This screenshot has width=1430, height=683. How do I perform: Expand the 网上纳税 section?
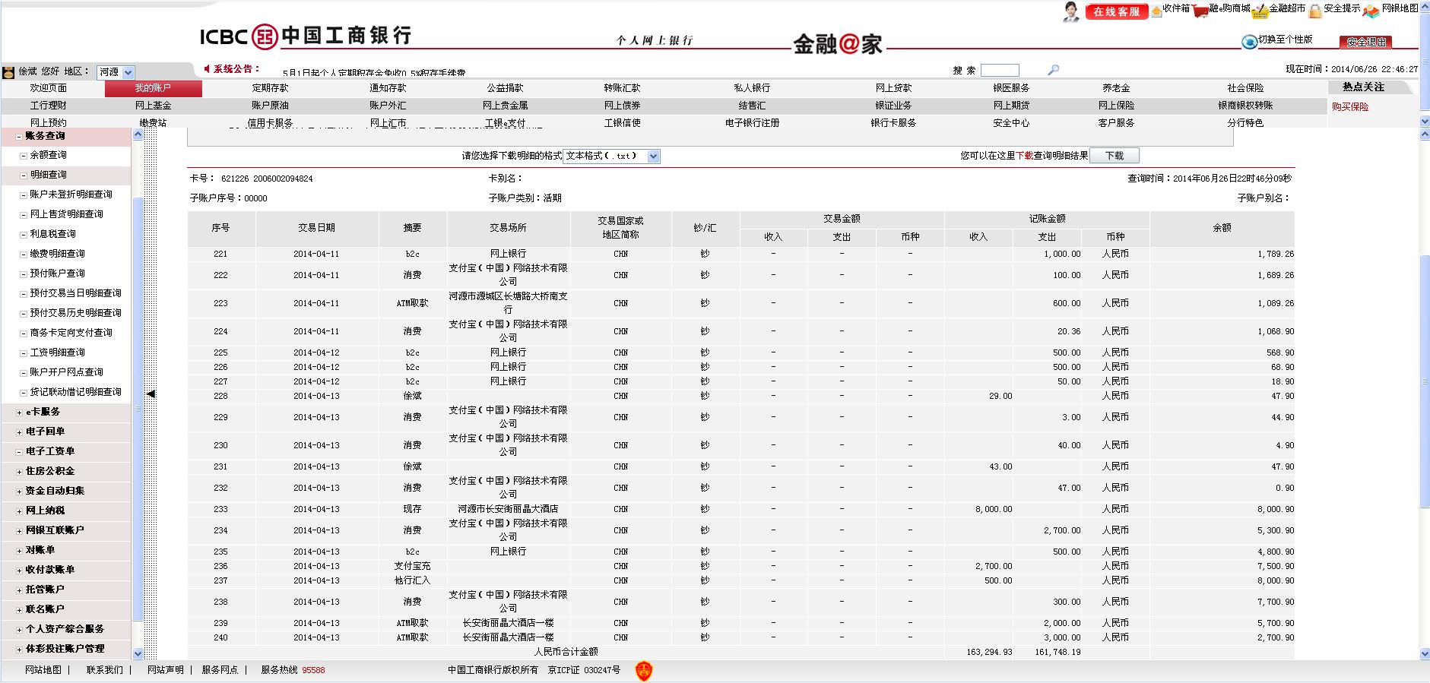tap(19, 511)
